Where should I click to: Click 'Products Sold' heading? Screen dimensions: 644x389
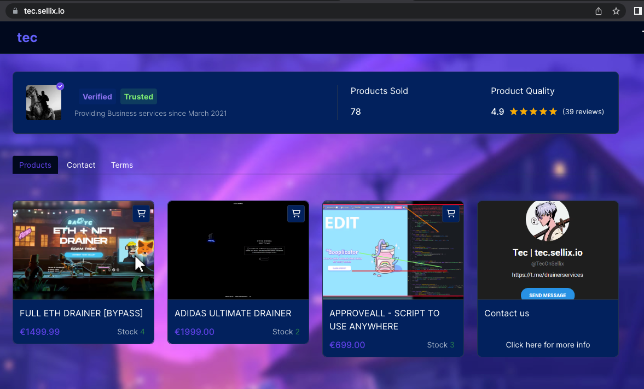click(x=379, y=91)
